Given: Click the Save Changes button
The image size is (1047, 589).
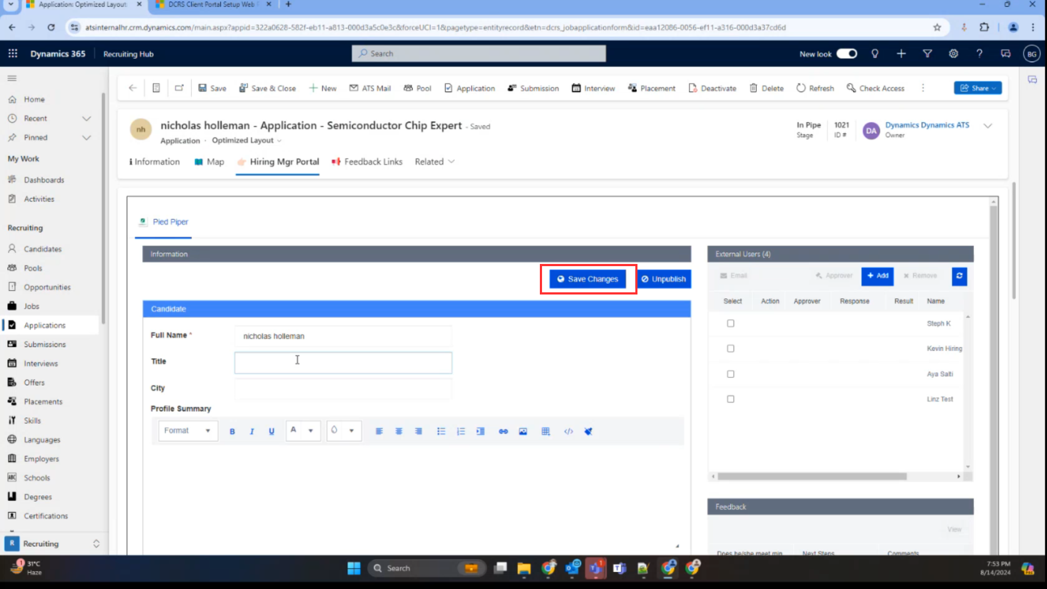Looking at the screenshot, I should pos(588,279).
